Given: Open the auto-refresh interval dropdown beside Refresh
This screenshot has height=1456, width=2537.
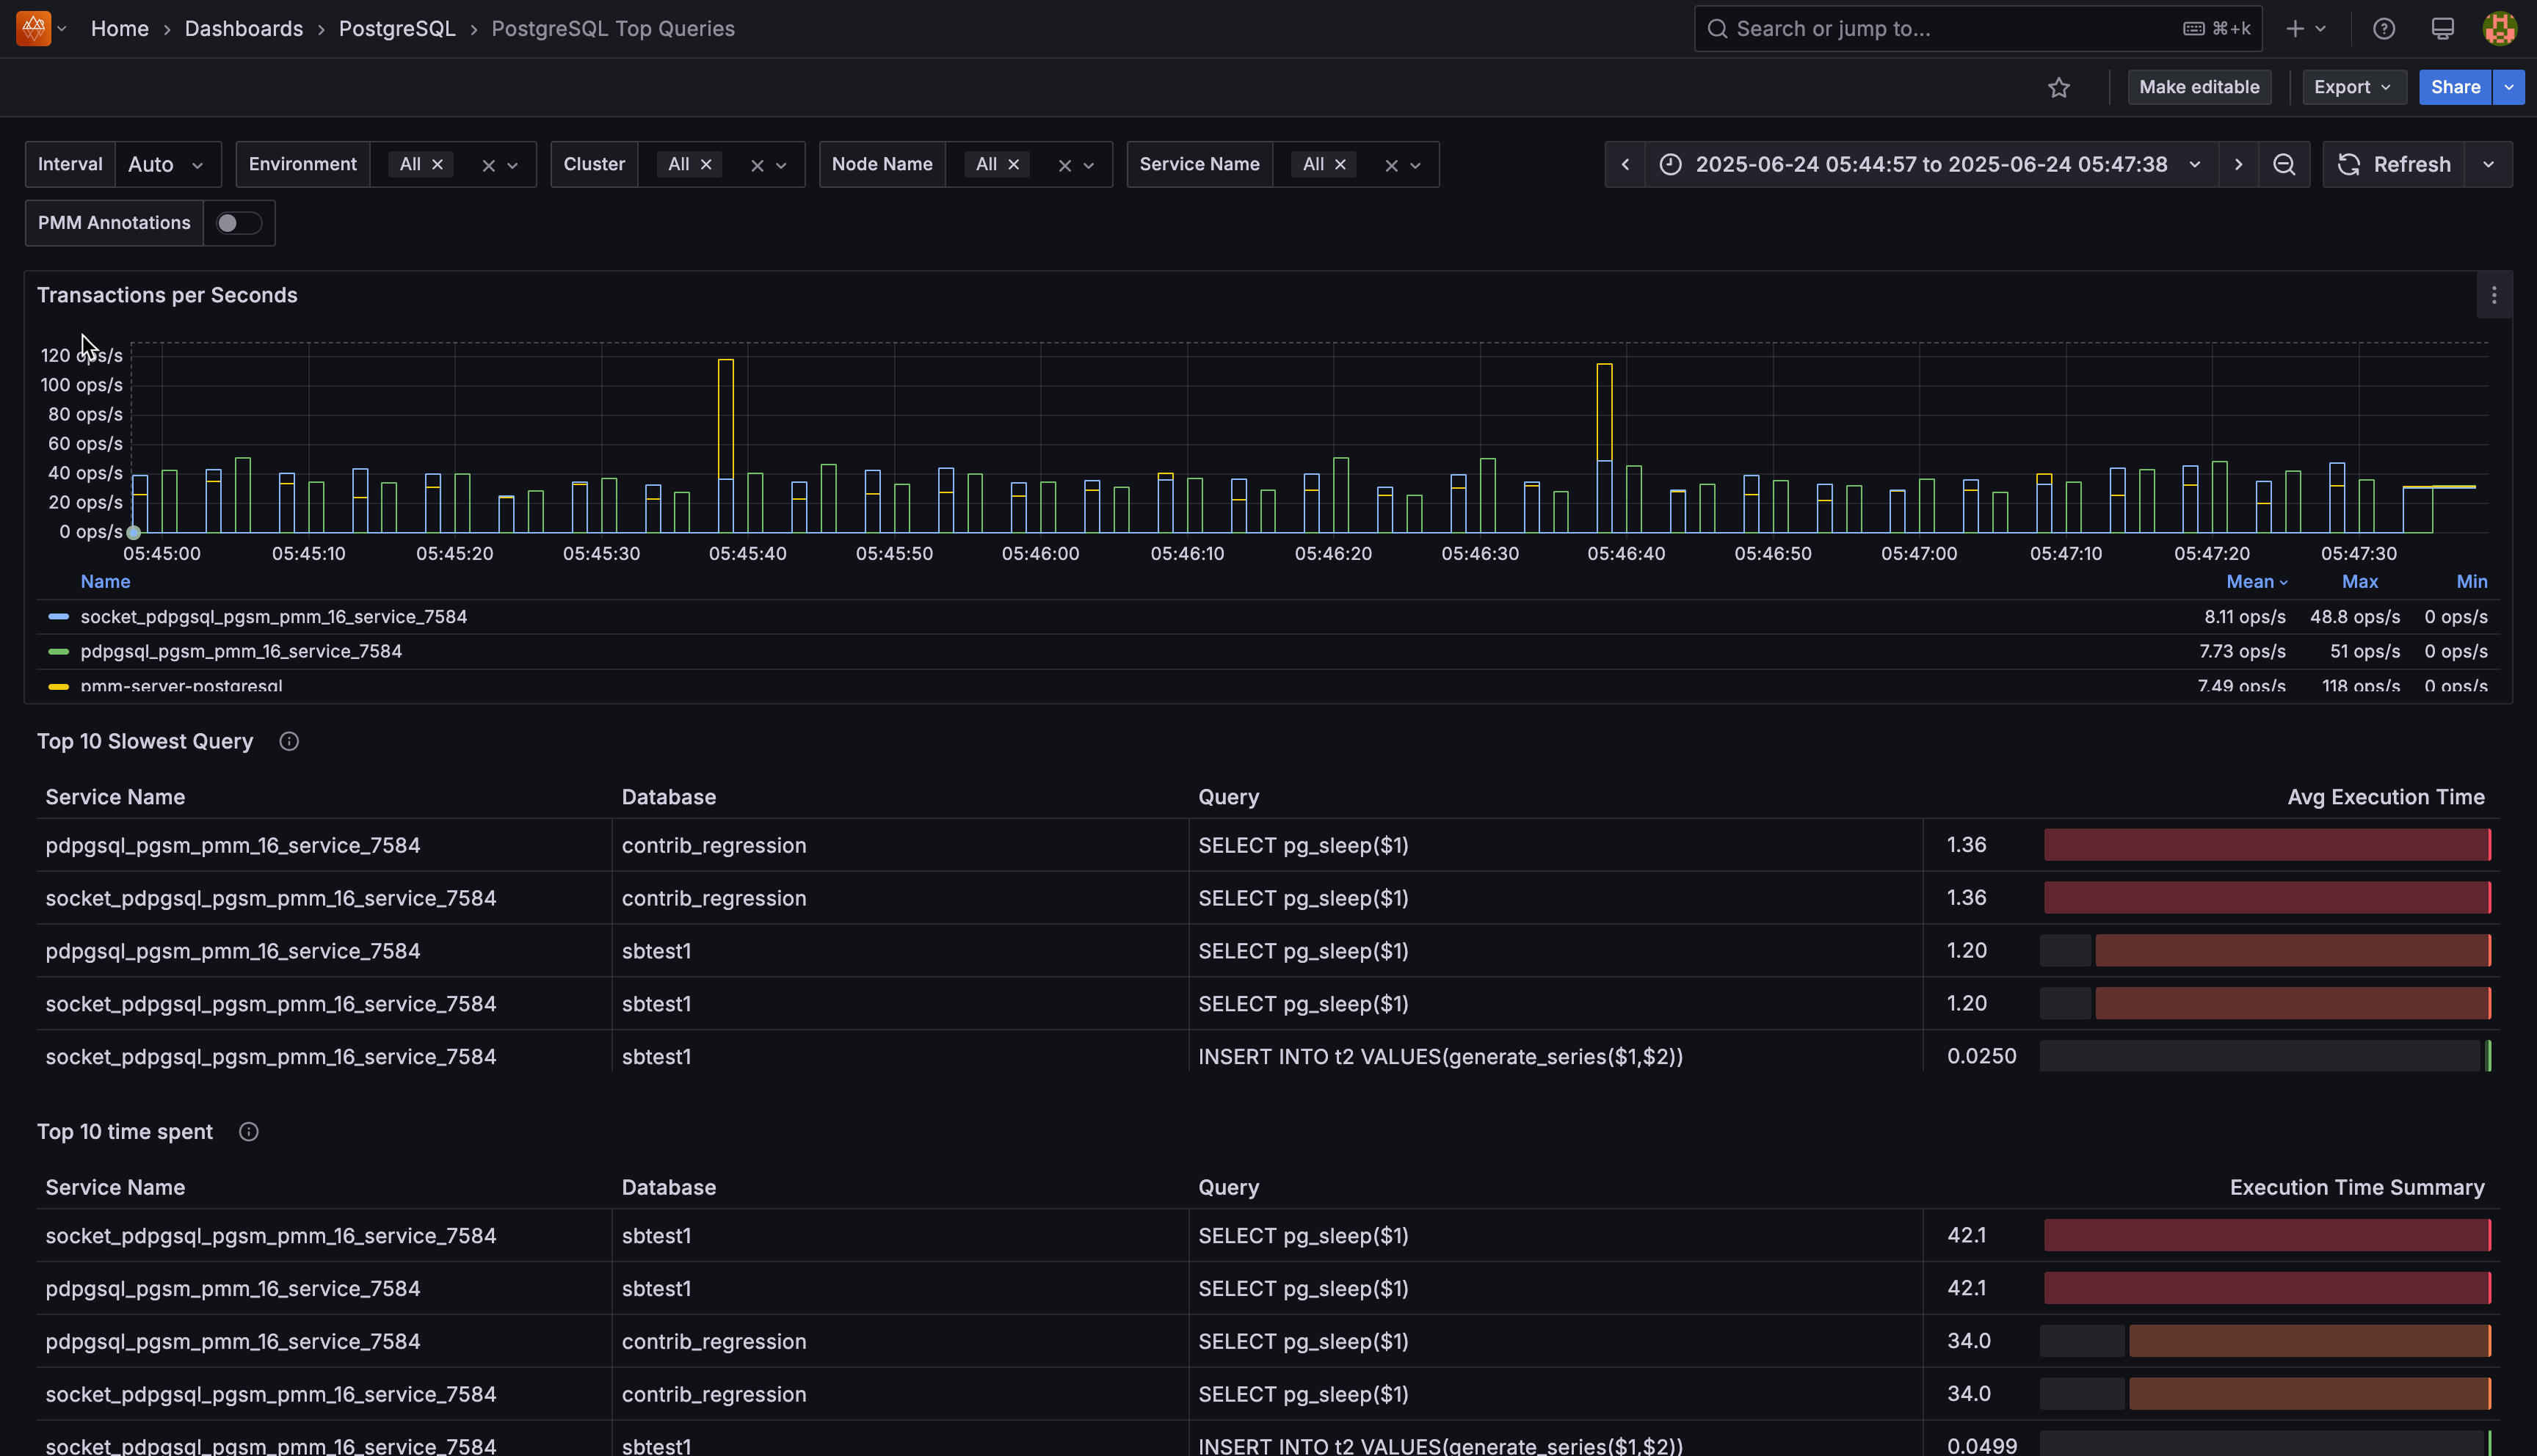Looking at the screenshot, I should (x=2489, y=164).
